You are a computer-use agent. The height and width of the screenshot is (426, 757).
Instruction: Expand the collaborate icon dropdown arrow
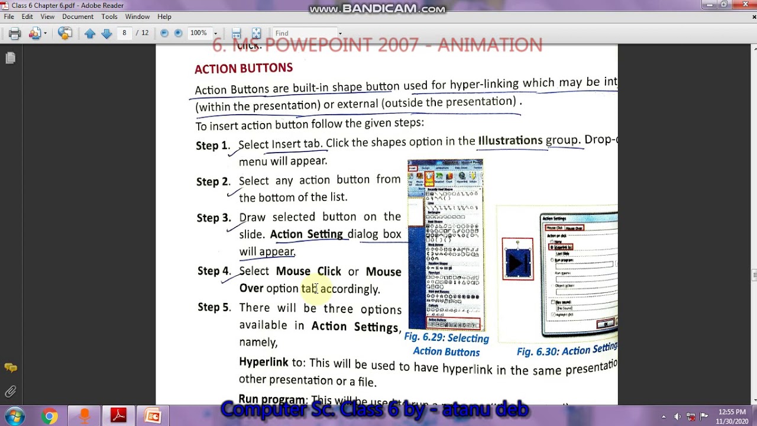pos(45,34)
